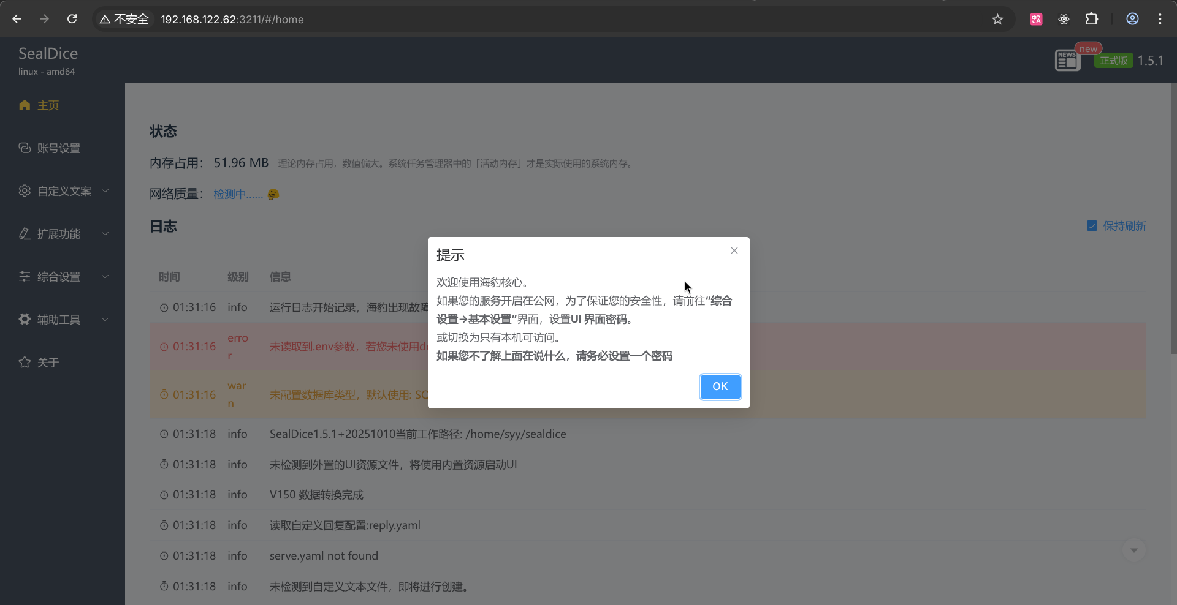
Task: Click the 关于 star icon
Action: click(x=25, y=363)
